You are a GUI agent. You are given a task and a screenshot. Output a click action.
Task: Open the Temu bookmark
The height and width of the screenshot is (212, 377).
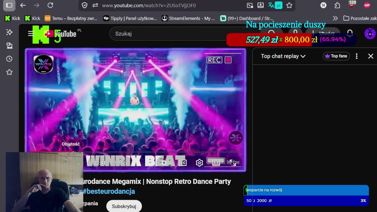click(x=71, y=18)
